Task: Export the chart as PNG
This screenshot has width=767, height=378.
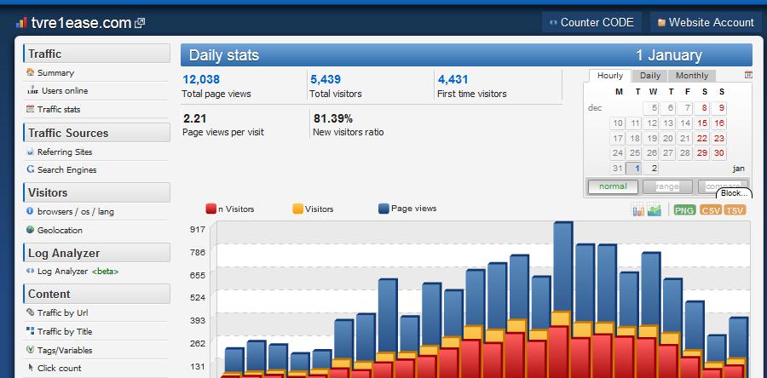Action: pyautogui.click(x=684, y=210)
